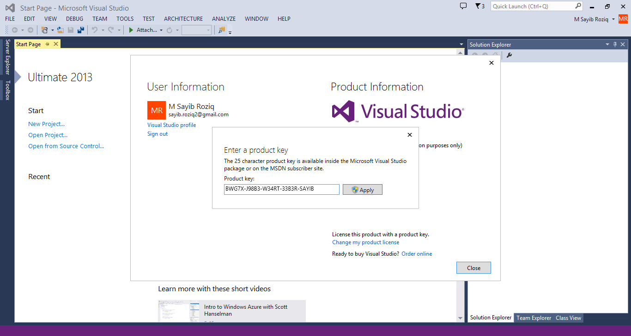This screenshot has width=631, height=336.
Task: Close the Solution Explorer panel
Action: point(623,44)
